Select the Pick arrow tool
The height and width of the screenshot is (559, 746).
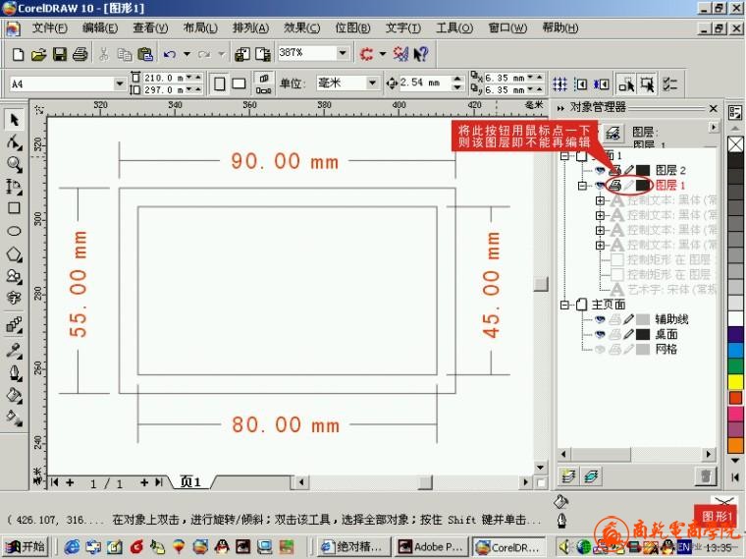pyautogui.click(x=15, y=120)
